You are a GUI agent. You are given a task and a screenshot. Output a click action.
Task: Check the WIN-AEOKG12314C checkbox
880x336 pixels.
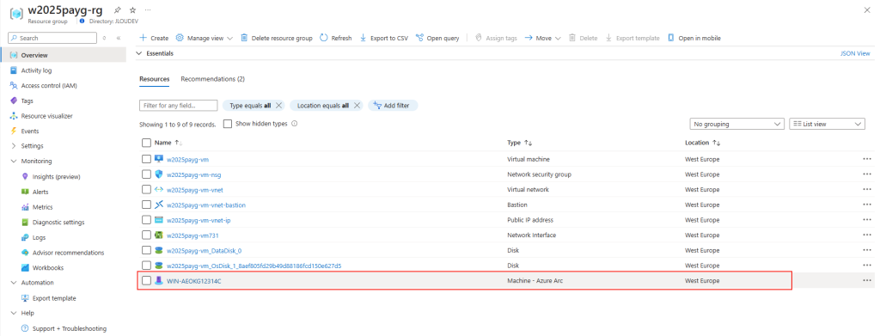146,280
